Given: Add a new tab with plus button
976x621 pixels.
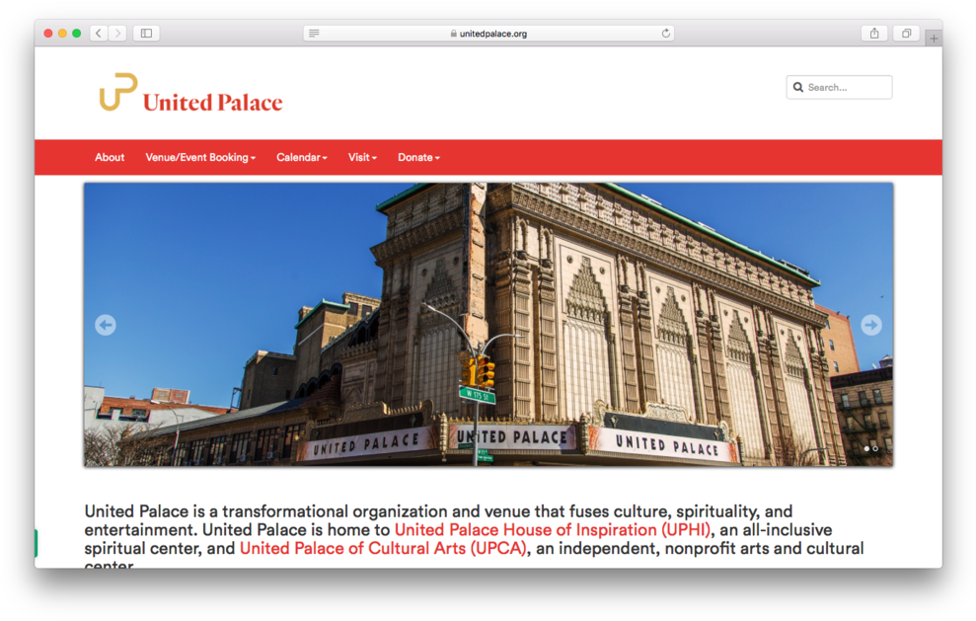Looking at the screenshot, I should pyautogui.click(x=933, y=38).
